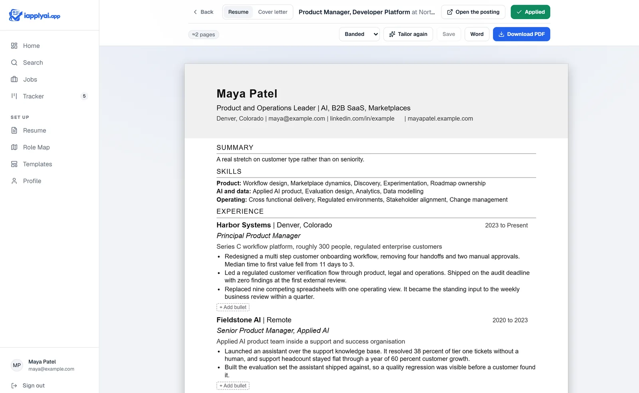Click the Role Map icon
The width and height of the screenshot is (639, 393).
[14, 147]
